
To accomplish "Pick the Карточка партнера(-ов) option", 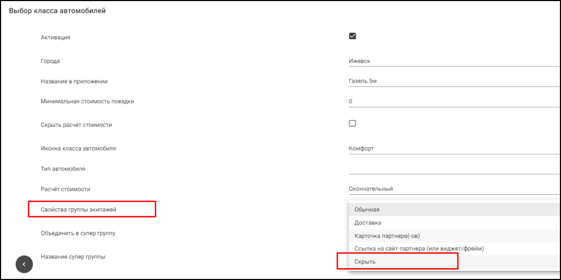I will point(391,236).
